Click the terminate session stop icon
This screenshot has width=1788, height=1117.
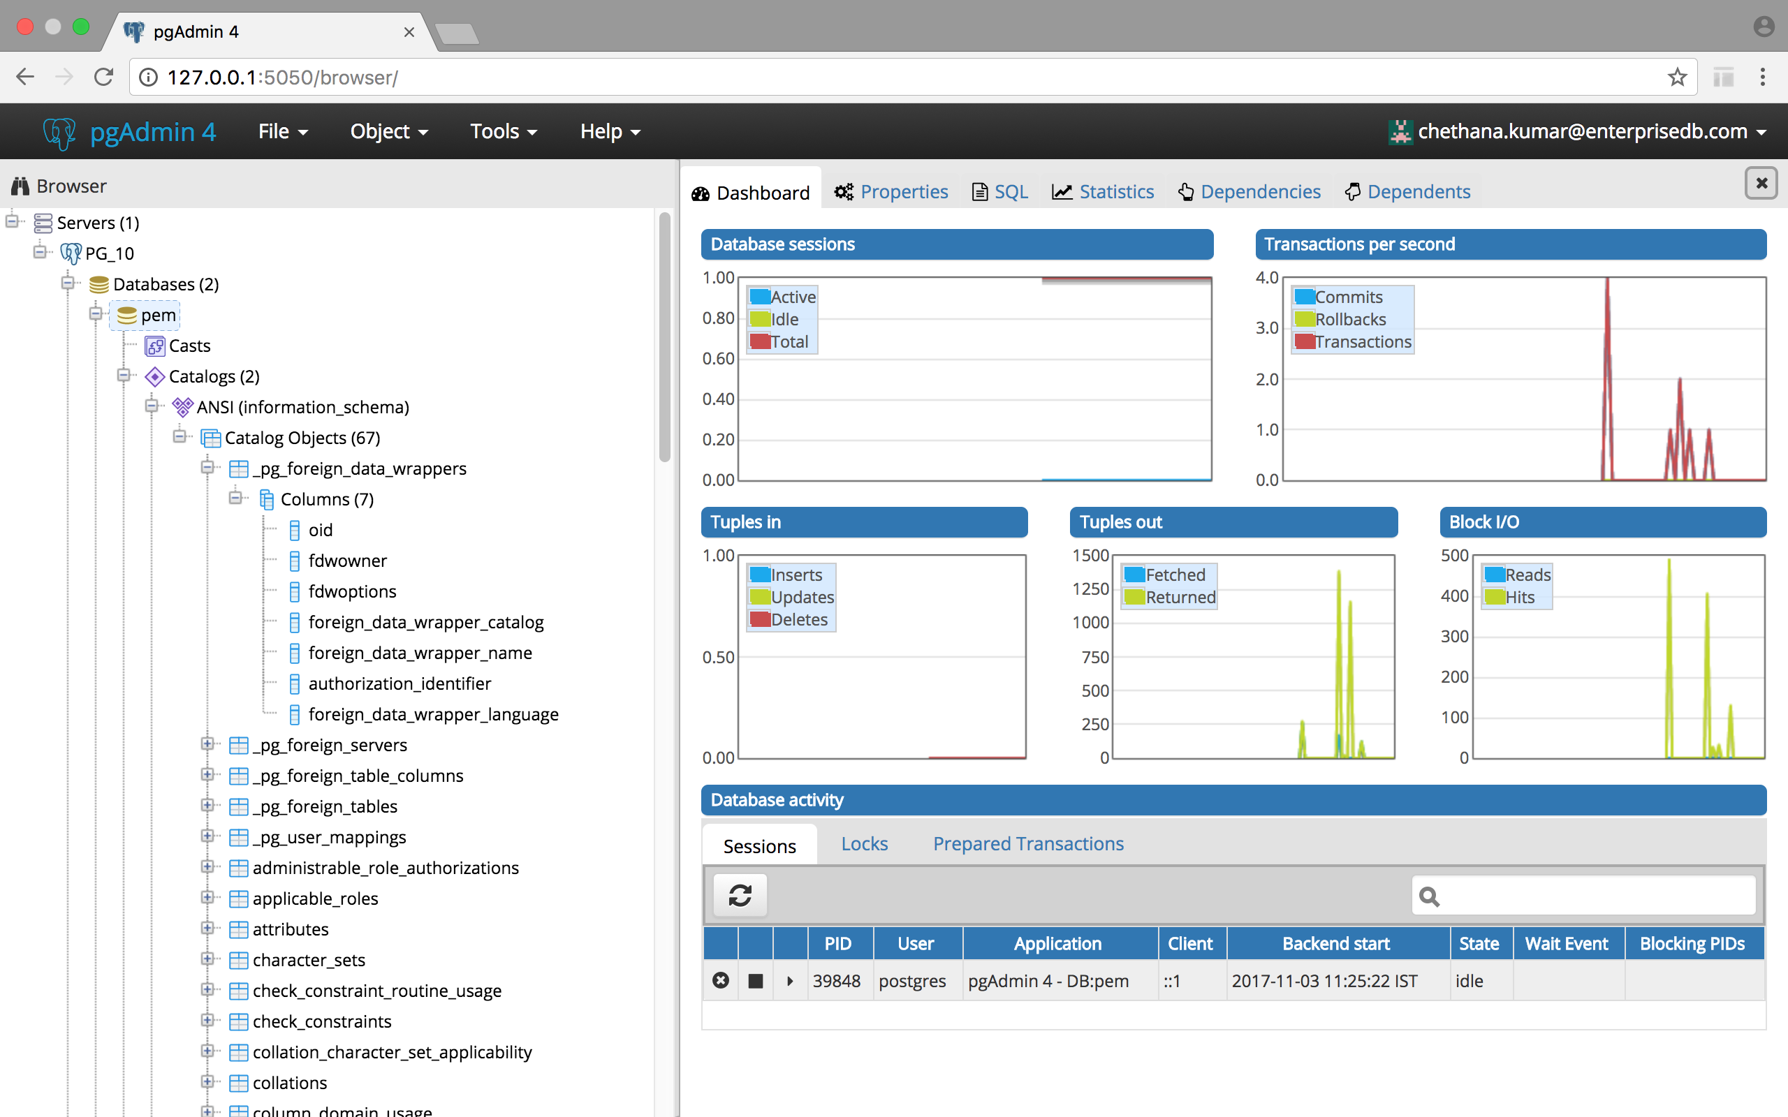755,980
